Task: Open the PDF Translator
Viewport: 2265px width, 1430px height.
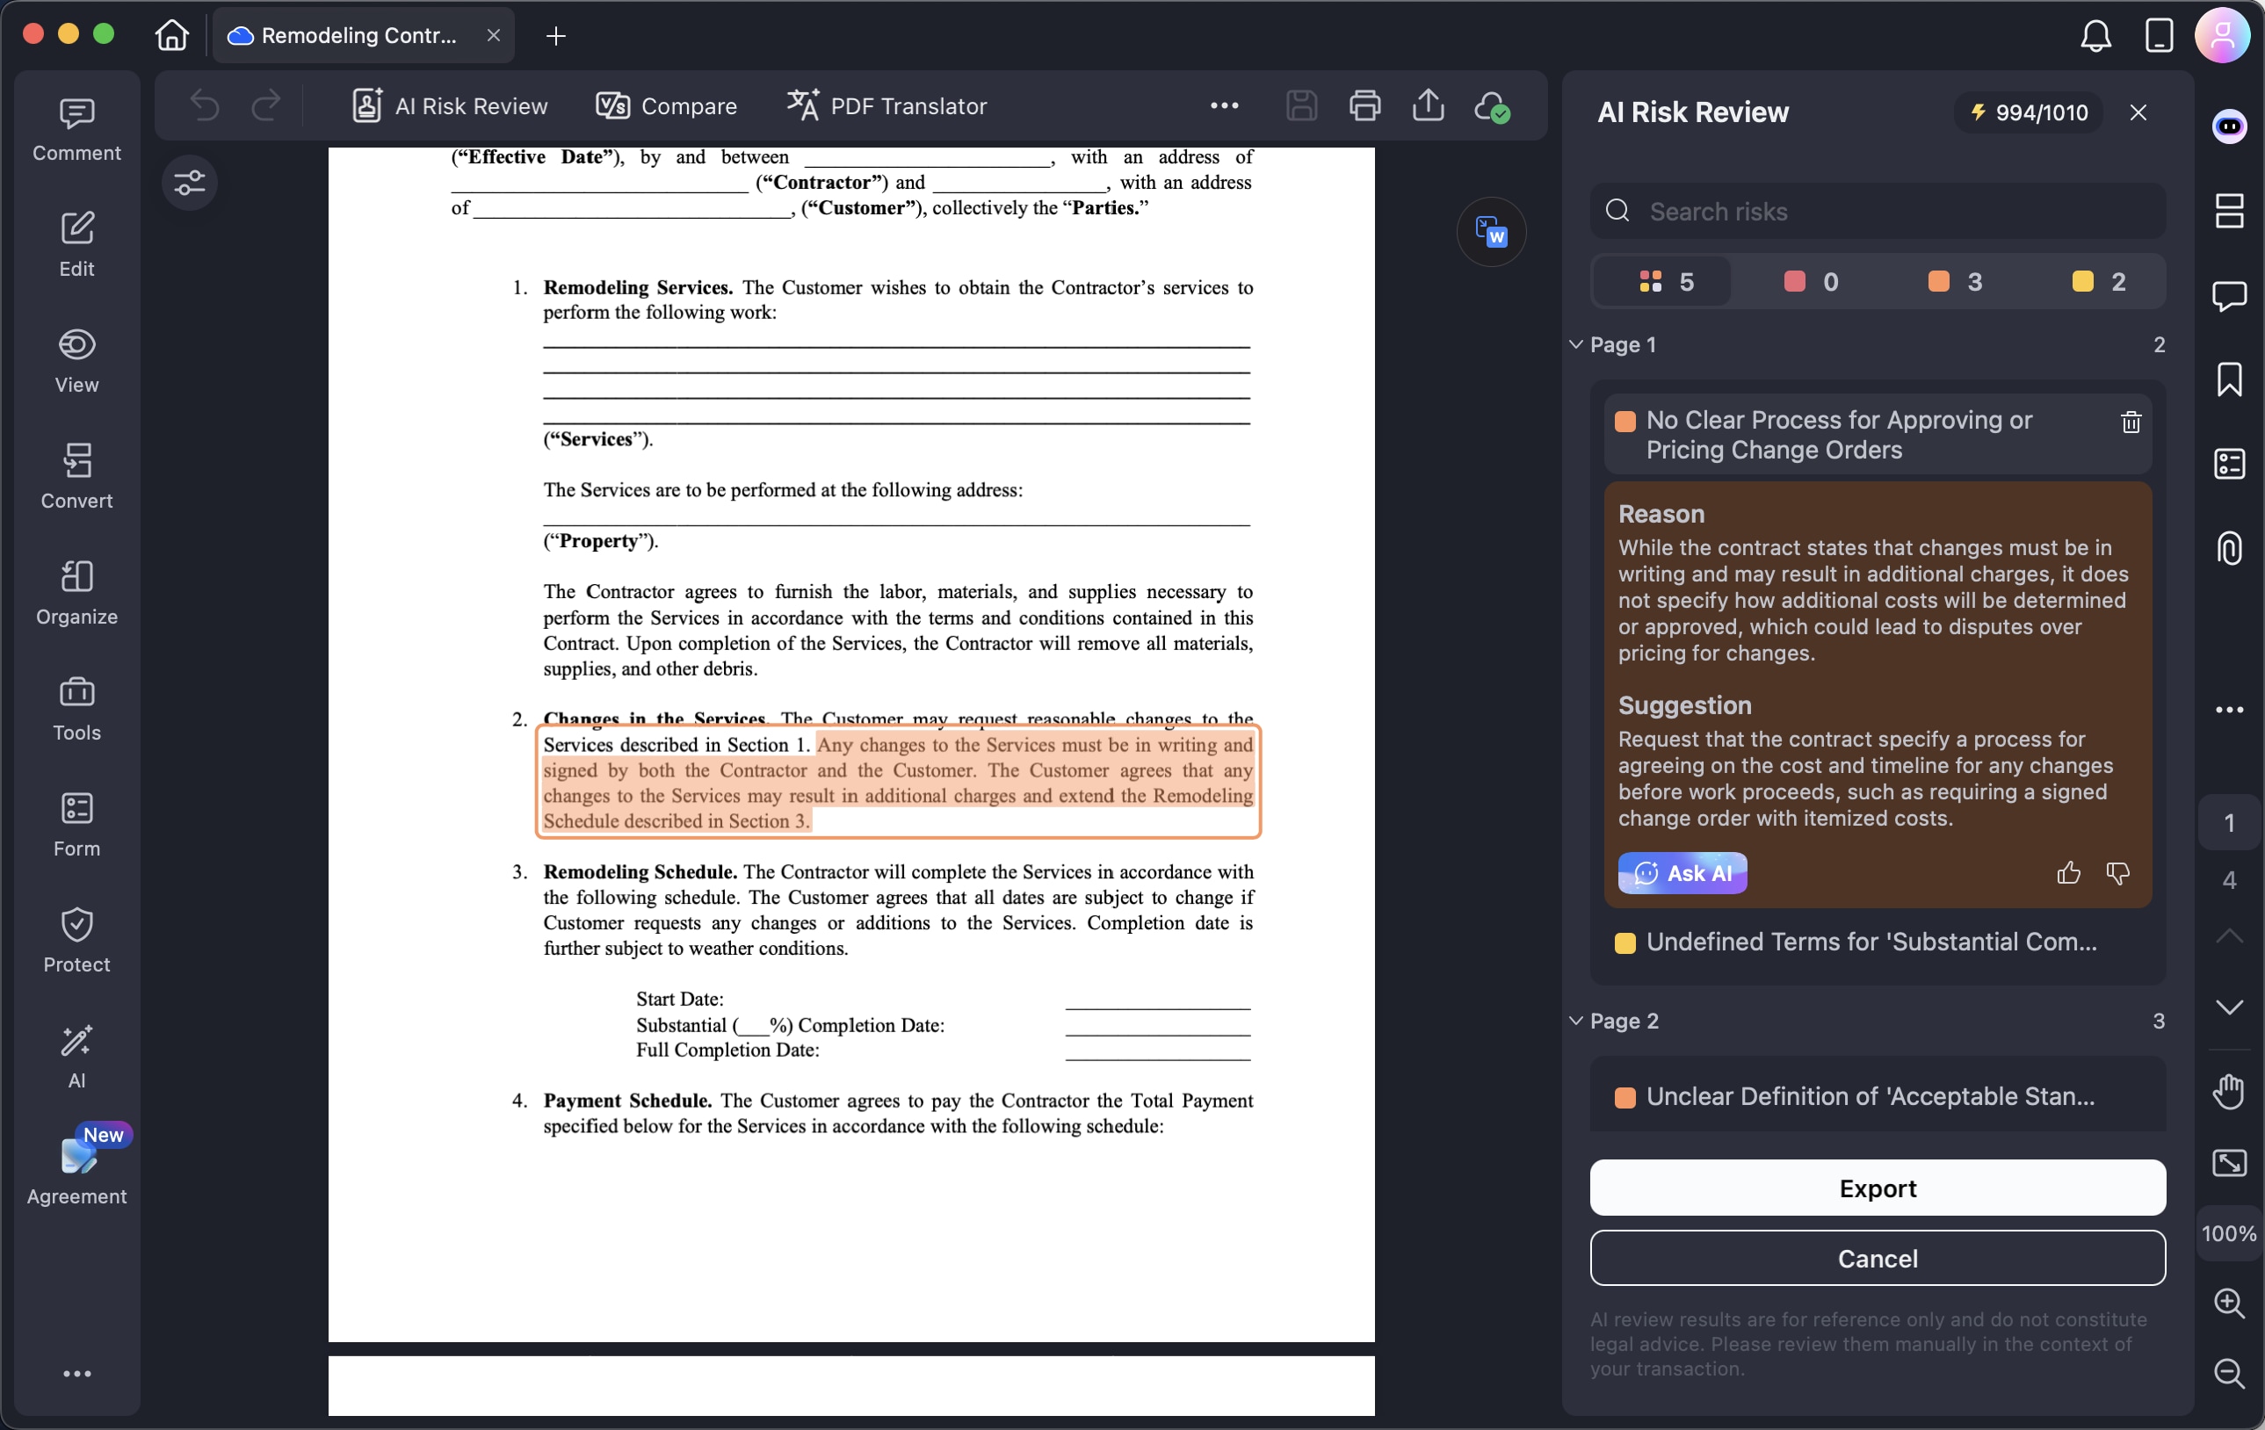Action: click(887, 105)
